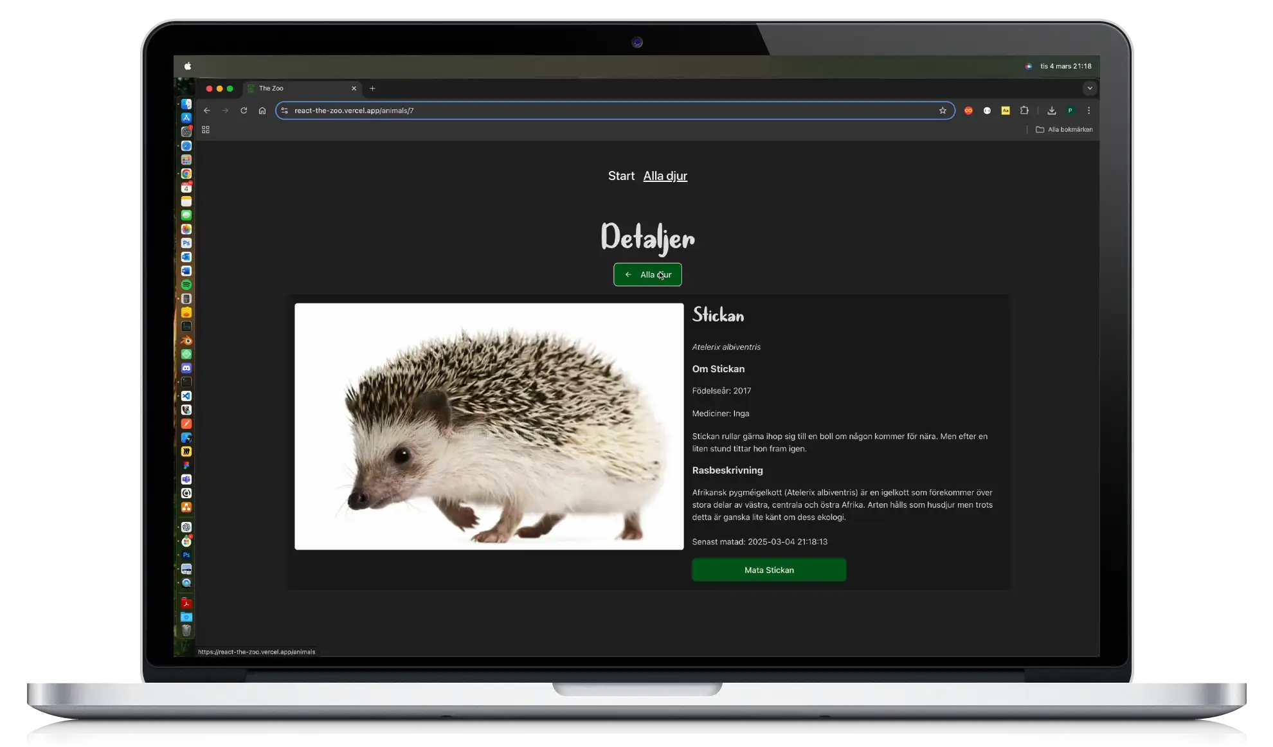Image resolution: width=1273 pixels, height=747 pixels.
Task: Open the Extensions puzzle icon
Action: tap(1024, 111)
